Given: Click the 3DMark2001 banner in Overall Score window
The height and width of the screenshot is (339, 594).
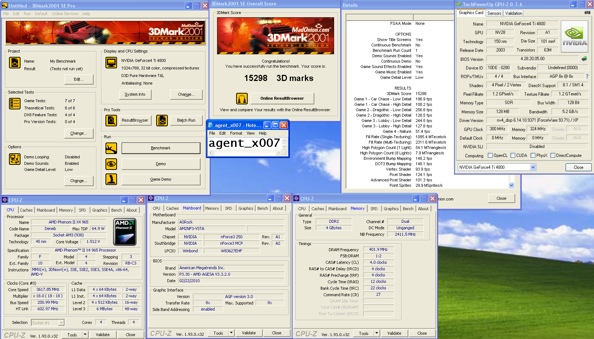Looking at the screenshot, I should (275, 36).
